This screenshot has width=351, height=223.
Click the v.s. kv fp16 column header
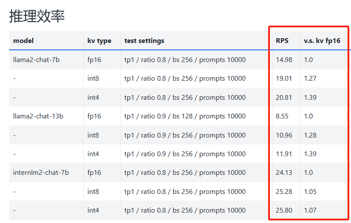322,41
